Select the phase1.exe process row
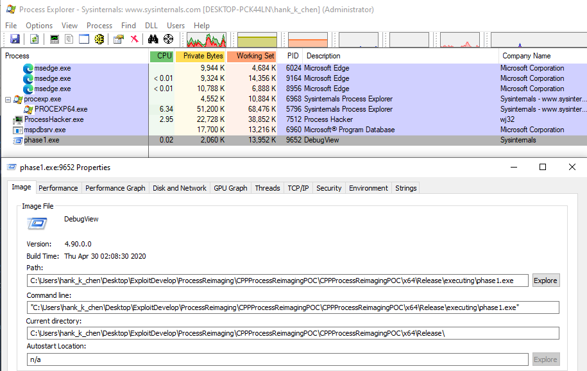 (294, 140)
